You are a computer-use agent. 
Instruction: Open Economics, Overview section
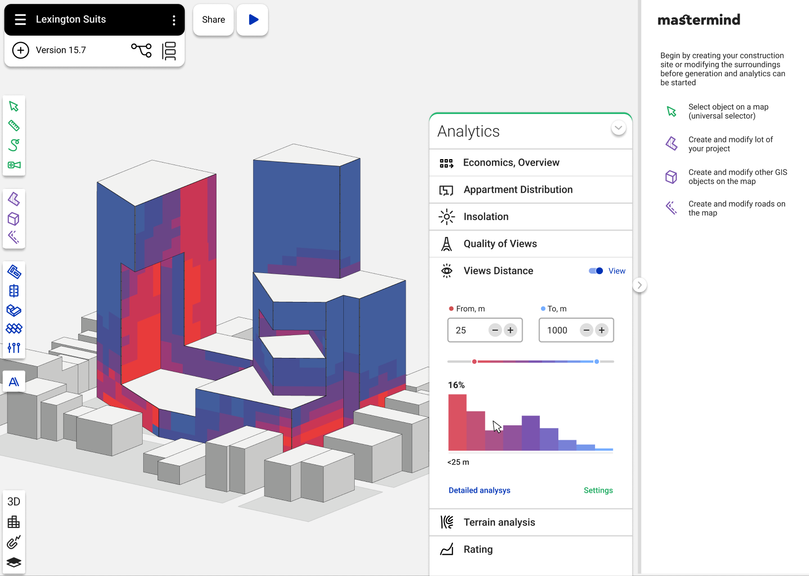[511, 163]
